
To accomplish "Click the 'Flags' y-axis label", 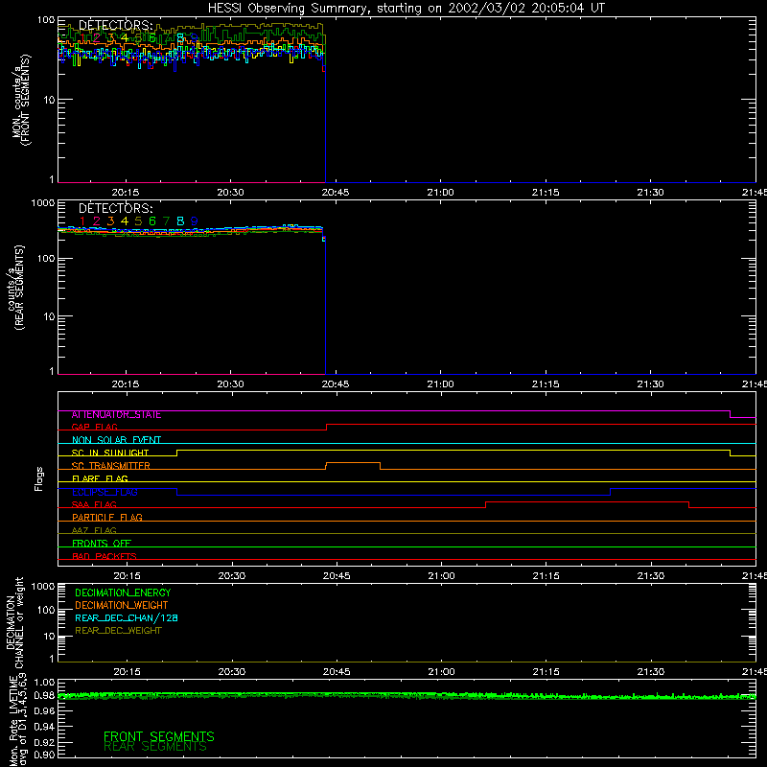I will click(39, 478).
